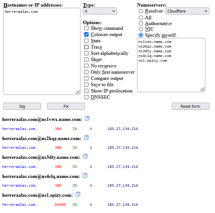The width and height of the screenshot is (215, 213).
Task: Enable the DNSSEC checkbox
Action: [x=86, y=97]
